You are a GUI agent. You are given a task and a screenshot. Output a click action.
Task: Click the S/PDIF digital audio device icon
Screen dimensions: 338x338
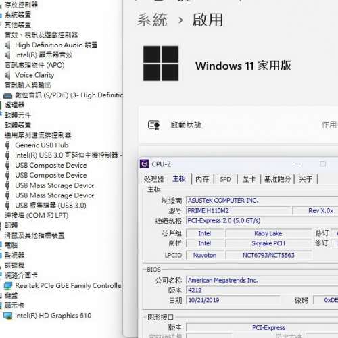[x=7, y=95]
